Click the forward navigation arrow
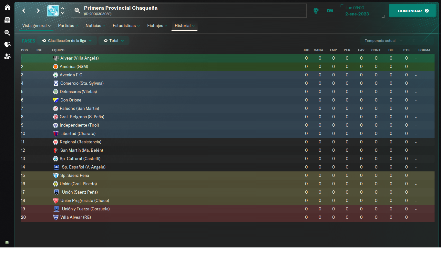Viewport: 441px width, 260px height. 38,11
